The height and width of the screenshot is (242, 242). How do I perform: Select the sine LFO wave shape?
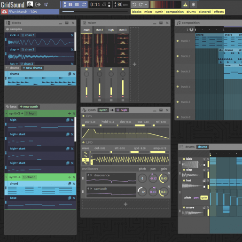click(x=86, y=153)
